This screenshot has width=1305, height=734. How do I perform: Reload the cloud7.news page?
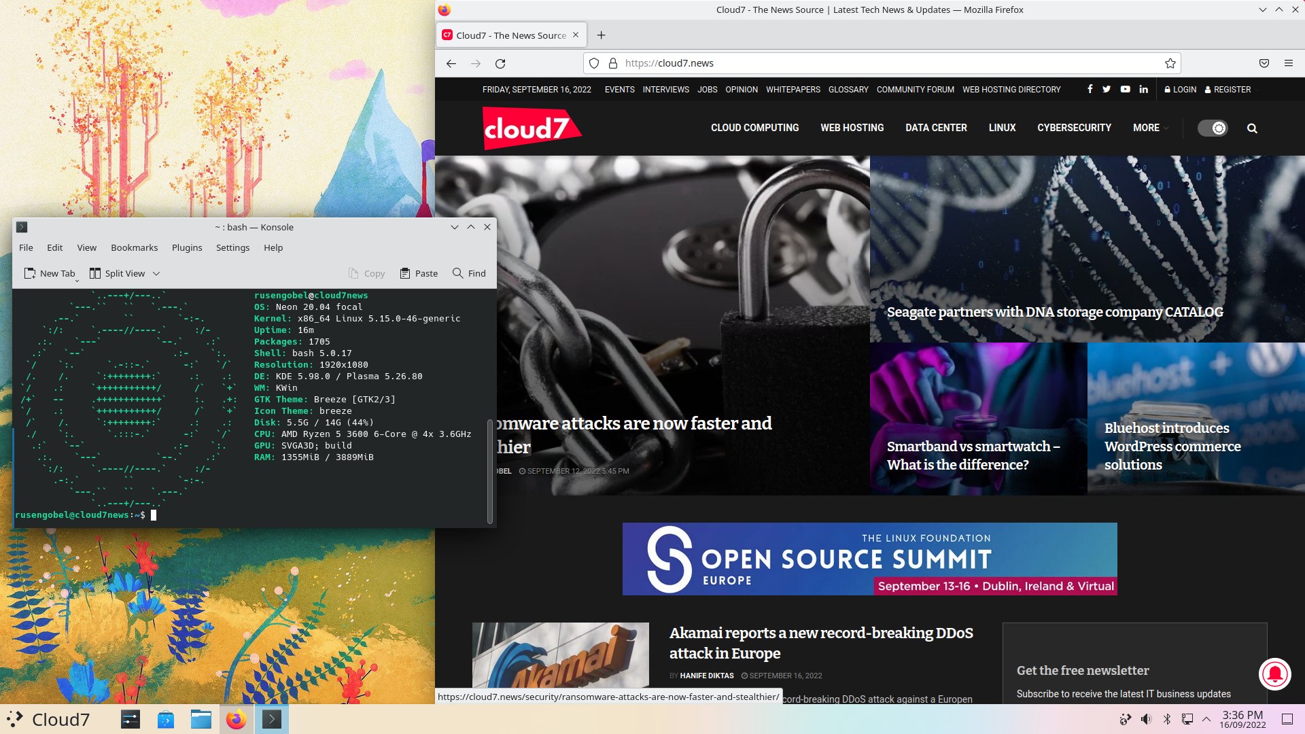coord(500,63)
